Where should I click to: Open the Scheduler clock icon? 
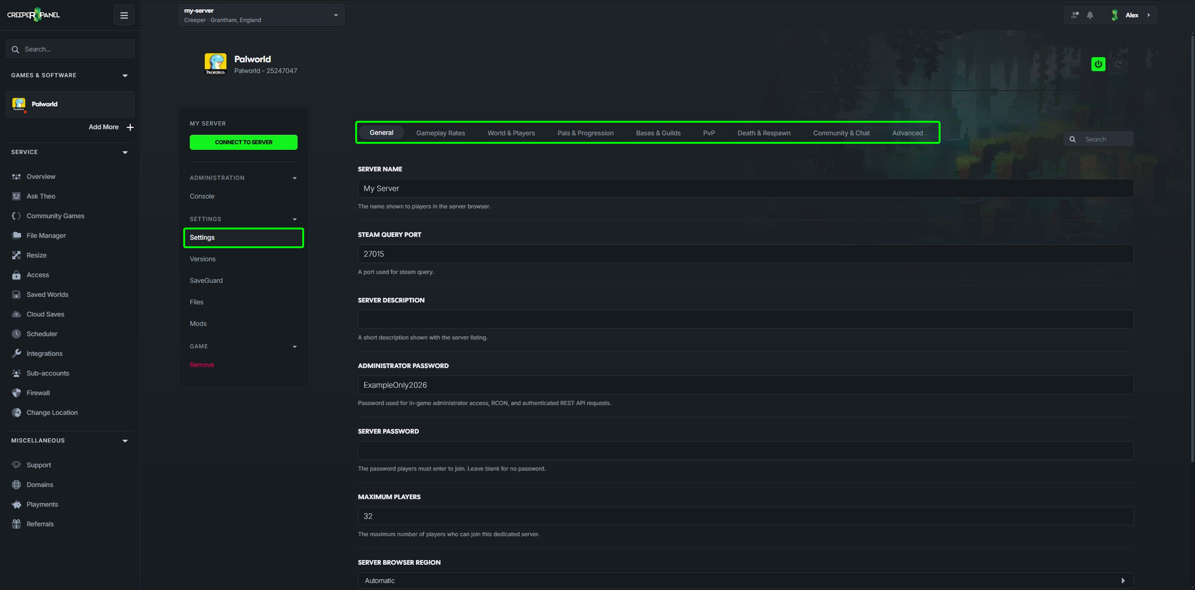coord(16,334)
